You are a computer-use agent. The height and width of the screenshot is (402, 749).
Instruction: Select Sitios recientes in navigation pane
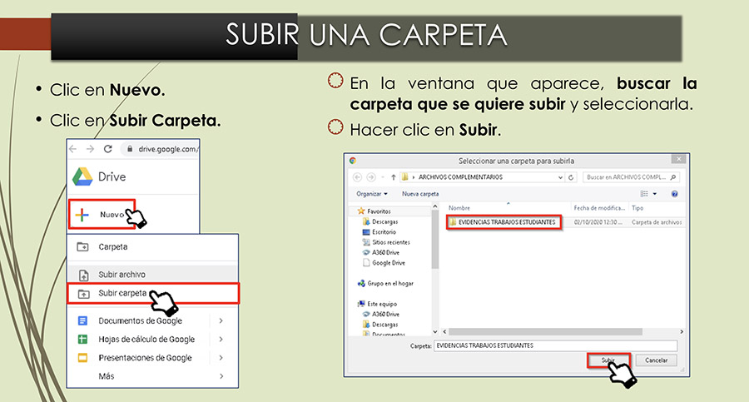coord(386,242)
